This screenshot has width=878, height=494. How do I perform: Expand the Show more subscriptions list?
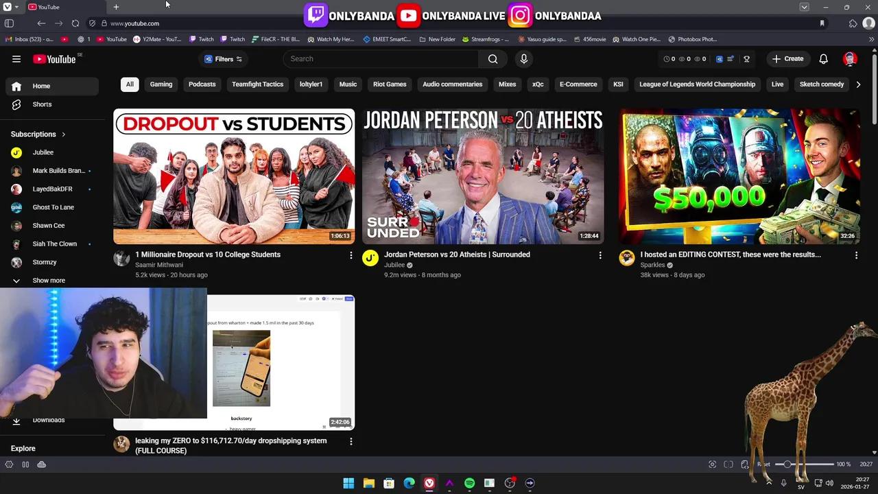48,280
